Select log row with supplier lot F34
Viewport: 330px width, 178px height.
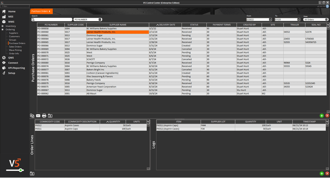241,129
